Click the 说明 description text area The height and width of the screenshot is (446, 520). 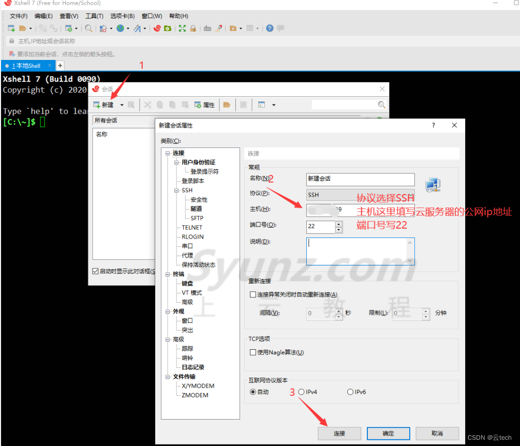(x=360, y=251)
